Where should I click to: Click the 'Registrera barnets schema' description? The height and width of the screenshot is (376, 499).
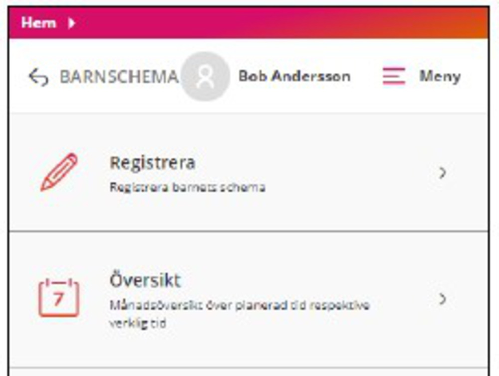[x=187, y=188]
